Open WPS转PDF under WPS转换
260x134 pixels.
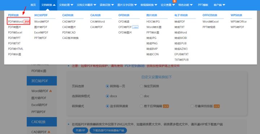pos(237,27)
